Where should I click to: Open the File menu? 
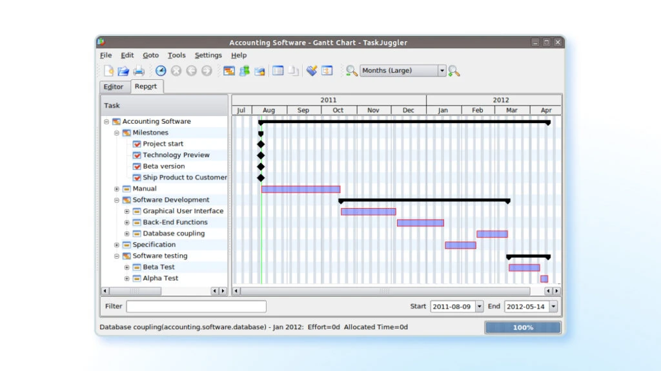click(x=106, y=55)
